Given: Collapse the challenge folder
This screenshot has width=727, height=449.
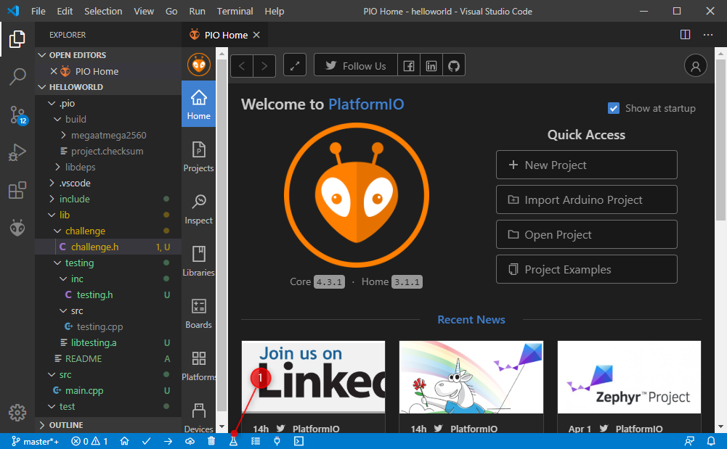Looking at the screenshot, I should click(108, 231).
